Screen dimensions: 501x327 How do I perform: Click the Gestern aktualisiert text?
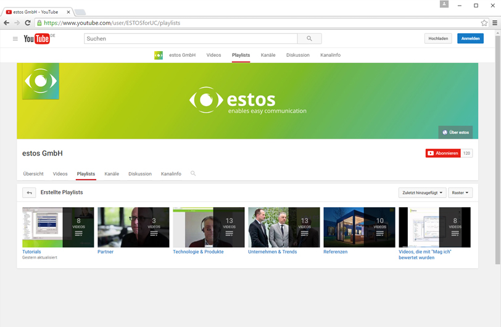39,257
